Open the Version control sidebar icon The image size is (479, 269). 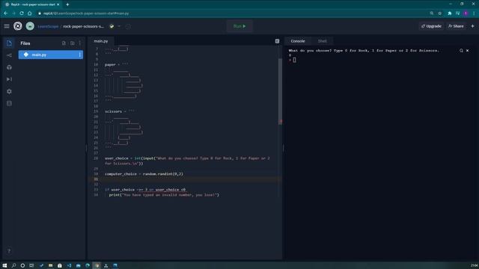click(x=9, y=55)
